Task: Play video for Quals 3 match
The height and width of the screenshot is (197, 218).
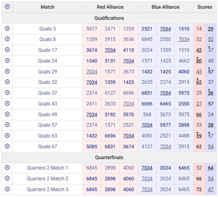Action: tap(7, 29)
